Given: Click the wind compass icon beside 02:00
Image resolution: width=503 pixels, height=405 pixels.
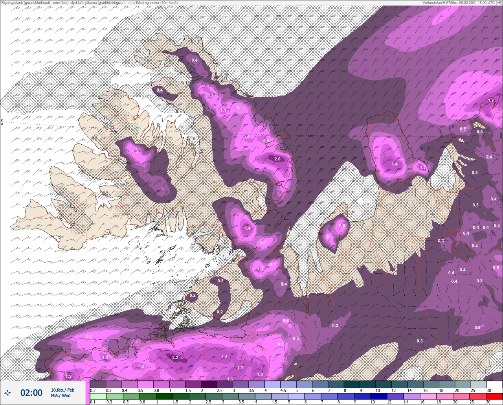Looking at the screenshot, I should [7, 392].
